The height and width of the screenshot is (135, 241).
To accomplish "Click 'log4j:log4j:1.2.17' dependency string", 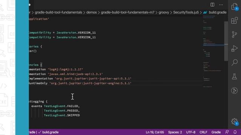I will coord(65,69).
